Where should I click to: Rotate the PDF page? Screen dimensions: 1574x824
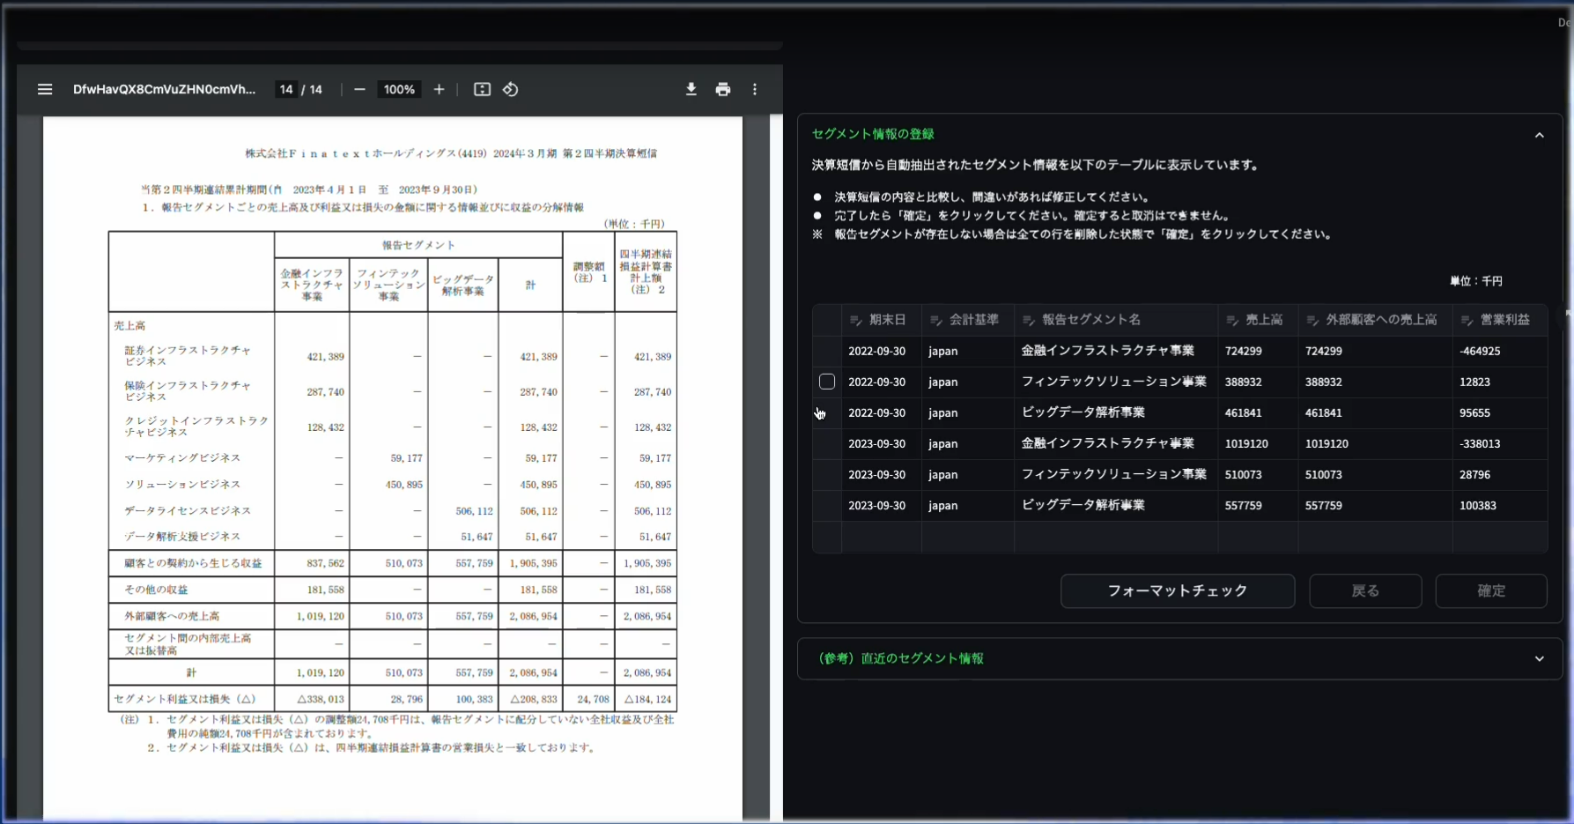[x=511, y=89]
